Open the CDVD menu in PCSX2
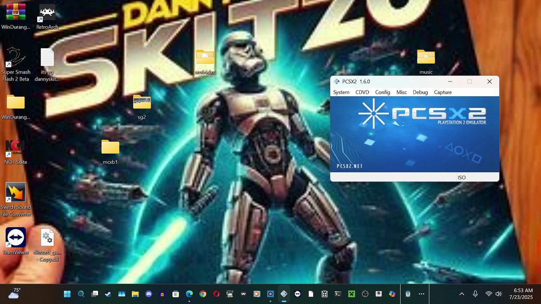Viewport: 541px width, 304px height. point(362,92)
